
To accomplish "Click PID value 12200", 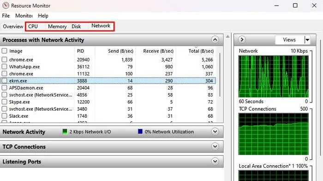I will pos(83,102).
